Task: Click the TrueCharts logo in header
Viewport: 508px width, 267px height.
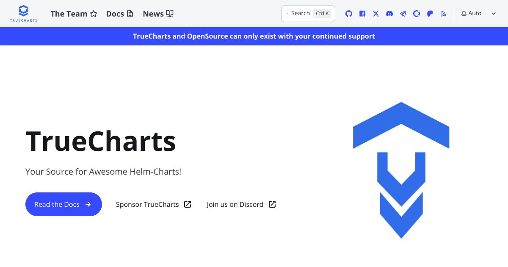Action: click(24, 14)
